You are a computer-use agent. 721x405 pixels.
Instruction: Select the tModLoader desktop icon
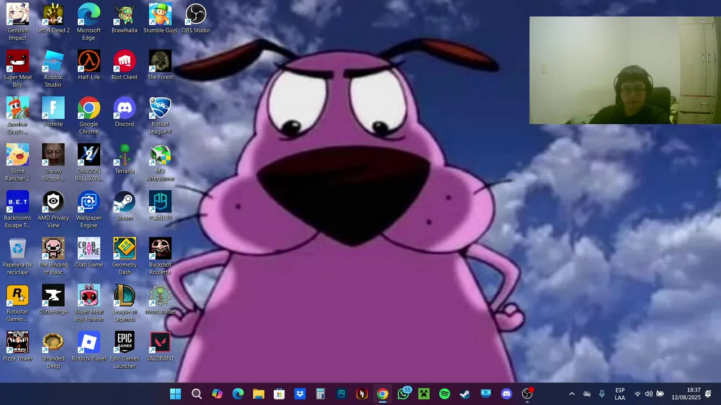click(x=160, y=300)
